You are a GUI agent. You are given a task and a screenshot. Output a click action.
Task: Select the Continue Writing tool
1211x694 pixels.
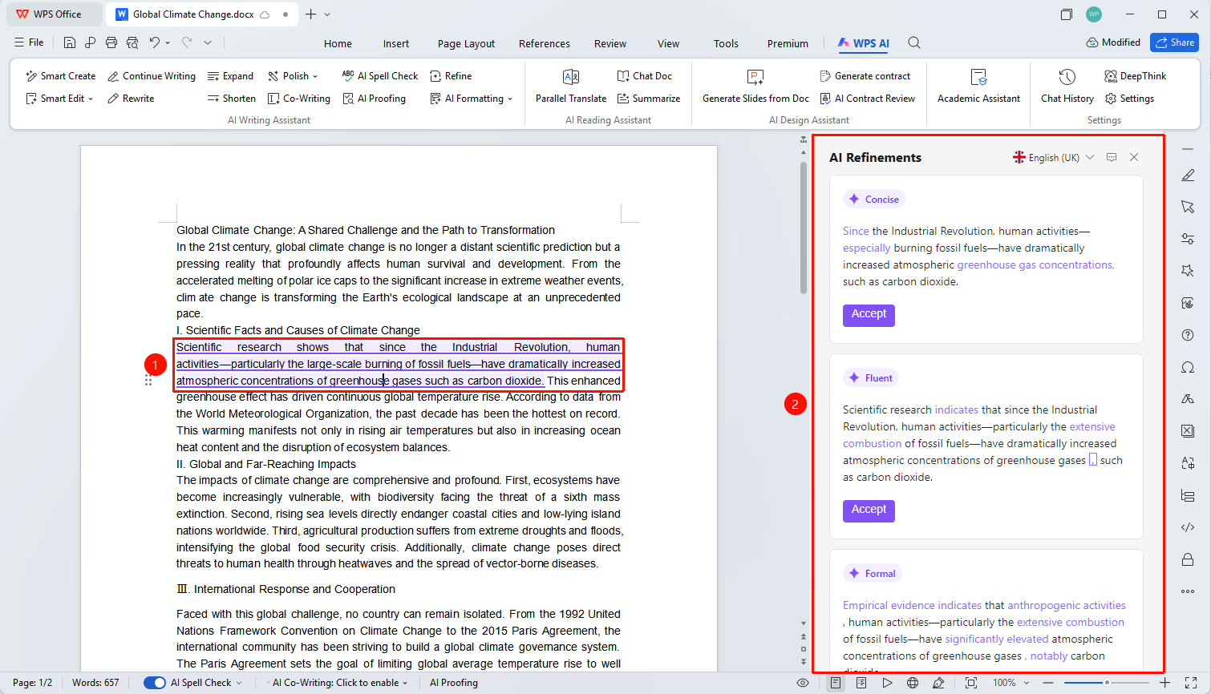click(x=152, y=76)
